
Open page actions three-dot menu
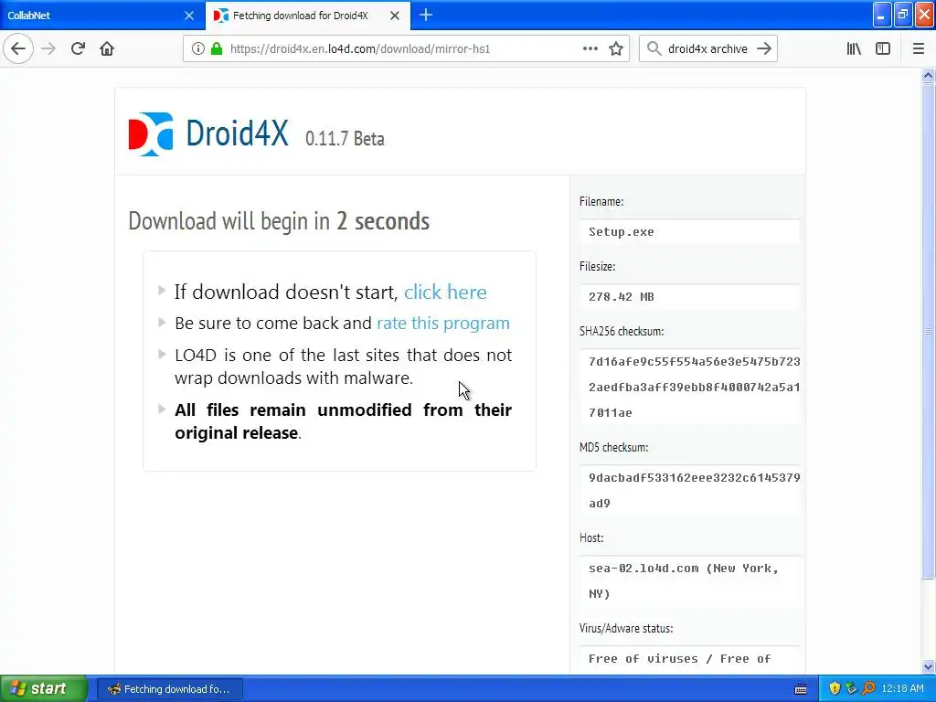[x=590, y=48]
